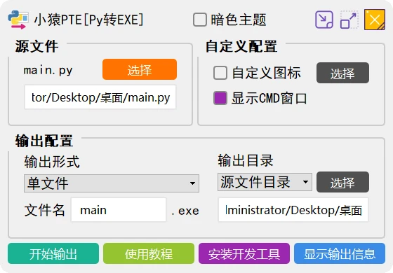Image resolution: width=393 pixels, height=273 pixels.
Task: Tick the 自定义图标 checkbox
Action: pyautogui.click(x=220, y=73)
